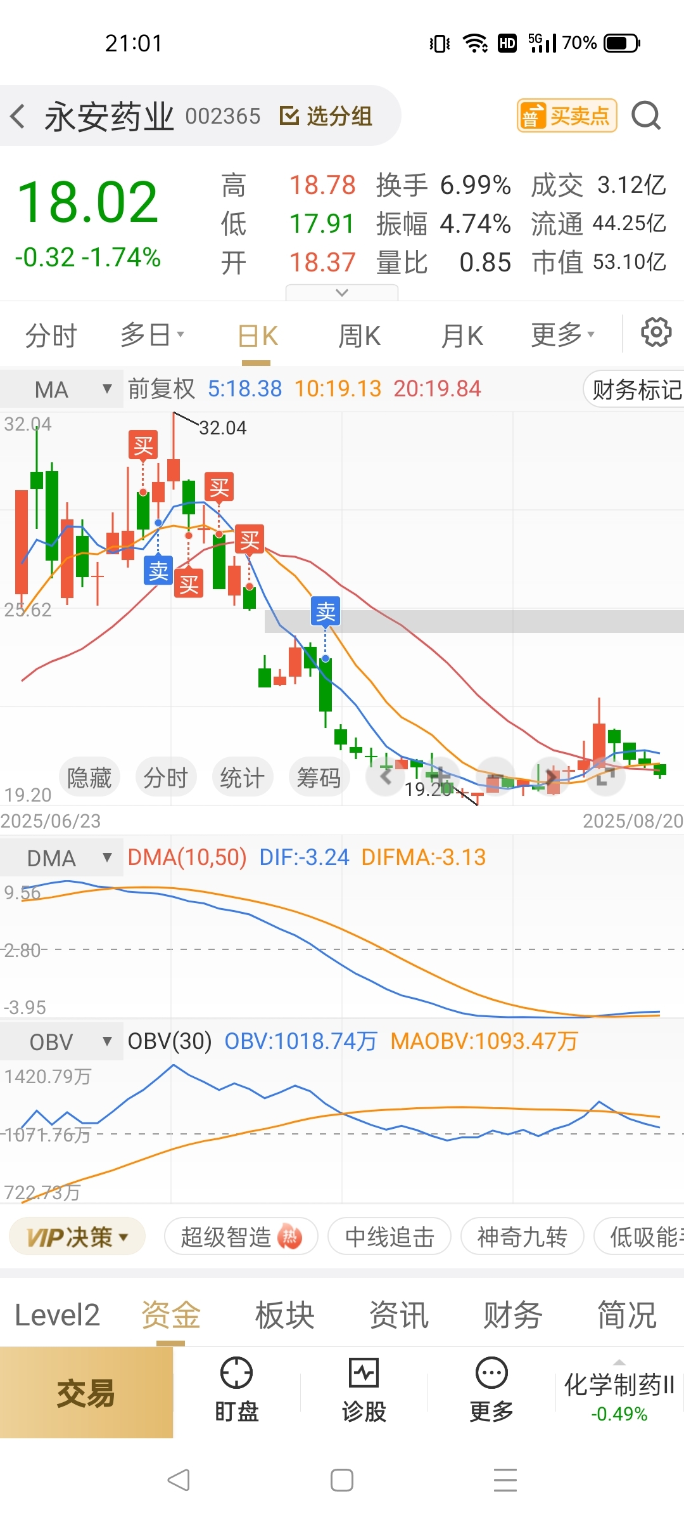Tap 隐藏 hide button on chart
Screen dimensions: 684x1522
pyautogui.click(x=89, y=777)
